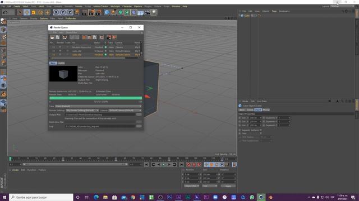
Task: Click the Floor environment grid icon
Action: [140, 12]
